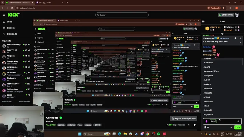244x137 pixels.
Task: Click Regala Suscripciones button
Action: pos(184,118)
